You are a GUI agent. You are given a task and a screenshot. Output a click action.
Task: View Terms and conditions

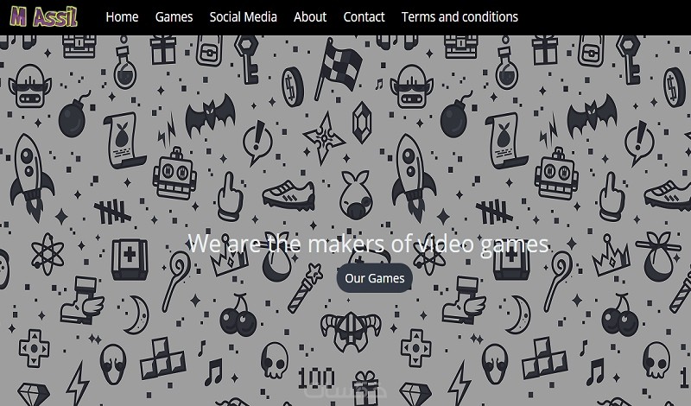[460, 16]
